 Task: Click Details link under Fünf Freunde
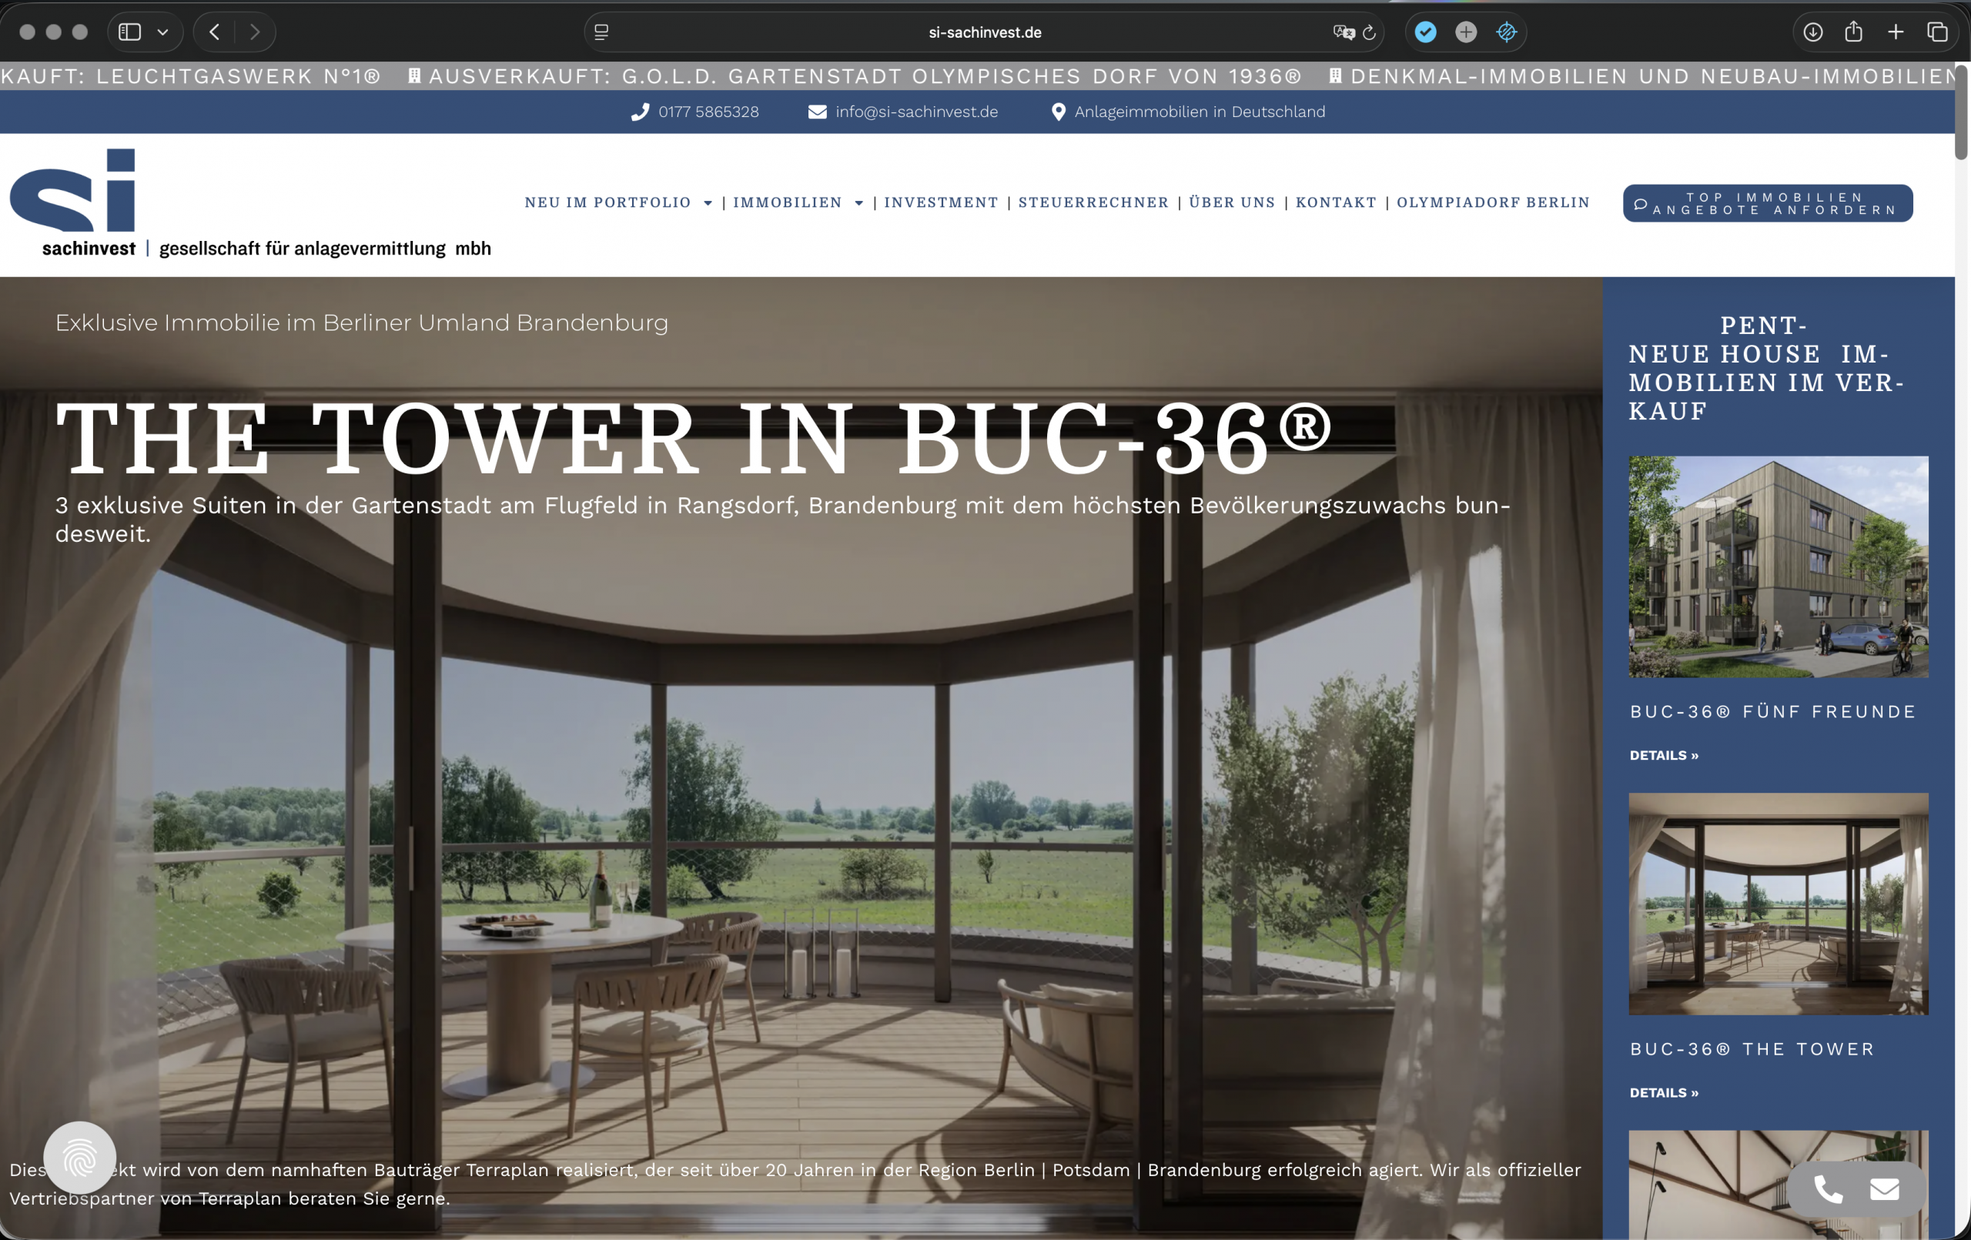1663,755
